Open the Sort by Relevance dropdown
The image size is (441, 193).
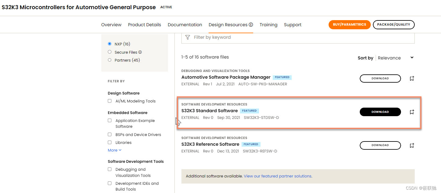coord(395,58)
